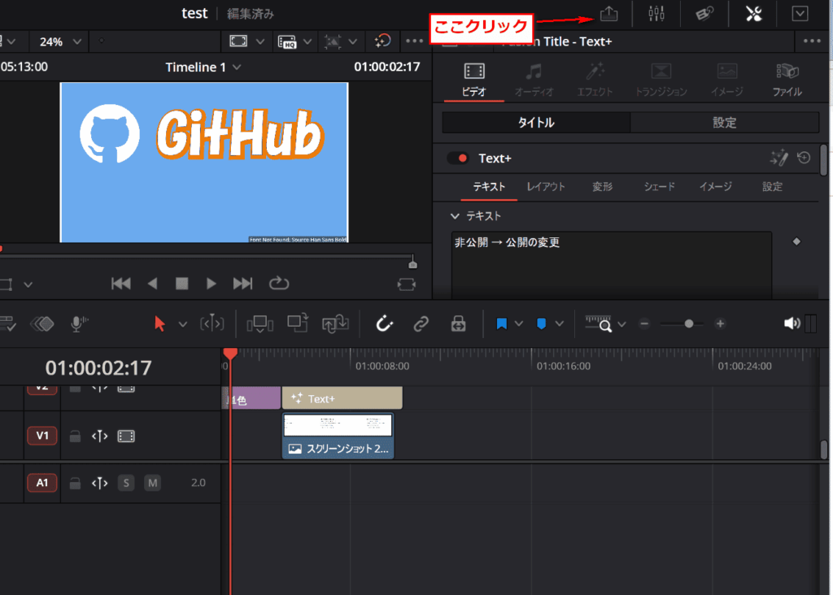Image resolution: width=833 pixels, height=595 pixels.
Task: Reset Text+ with the circular arrow icon
Action: point(804,159)
